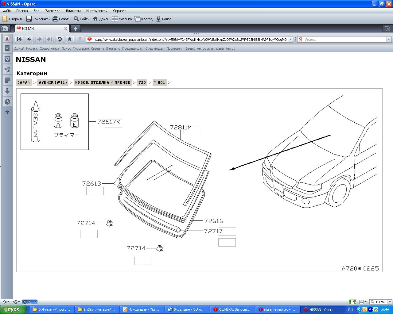Open the Правка menu
The image size is (393, 314).
22,11
